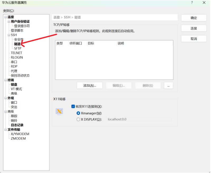The height and width of the screenshot is (174, 211).
Task: Select 高级 under the 终端 node
Action: tap(14, 93)
